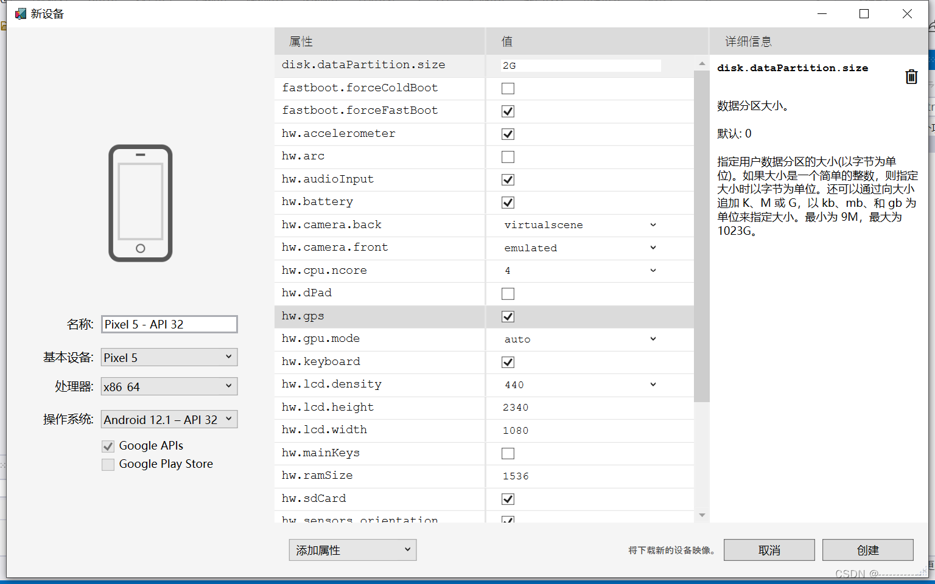
Task: Click the disk.dataPartition.size value field
Action: [x=581, y=66]
